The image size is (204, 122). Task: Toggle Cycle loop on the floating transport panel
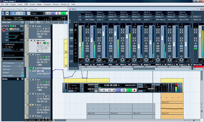(x=118, y=90)
